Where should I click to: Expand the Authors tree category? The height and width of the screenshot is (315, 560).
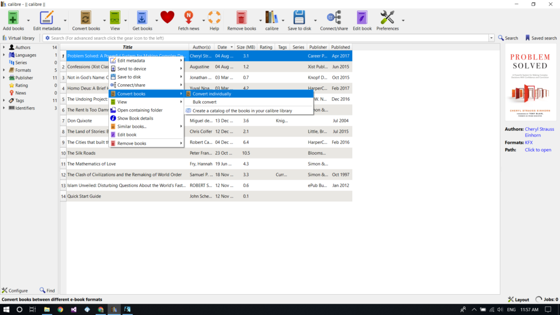[4, 48]
